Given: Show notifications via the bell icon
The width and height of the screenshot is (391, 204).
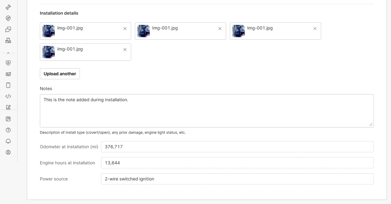Looking at the screenshot, I should click(8, 141).
